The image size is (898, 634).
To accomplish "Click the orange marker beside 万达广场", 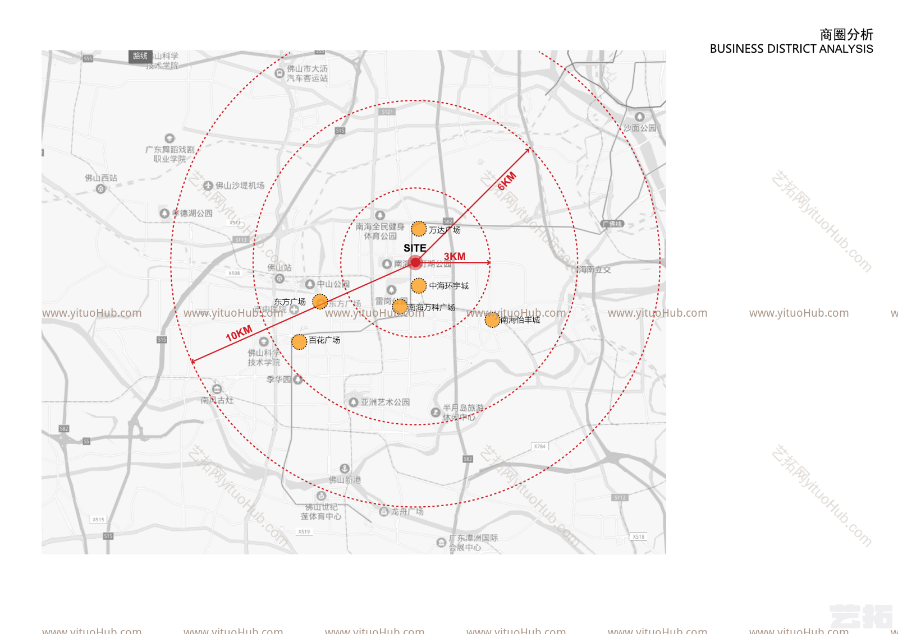I will [x=419, y=229].
